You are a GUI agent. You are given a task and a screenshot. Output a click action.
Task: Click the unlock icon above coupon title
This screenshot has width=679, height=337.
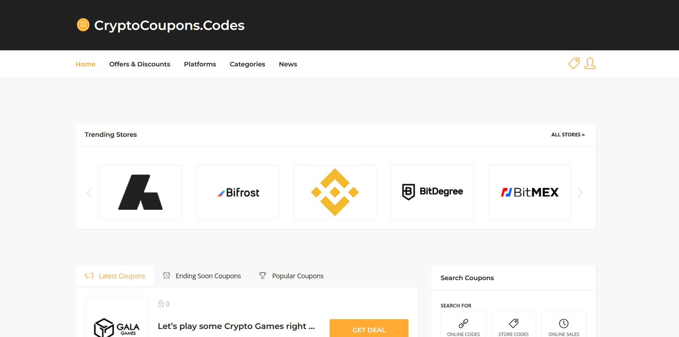point(161,304)
